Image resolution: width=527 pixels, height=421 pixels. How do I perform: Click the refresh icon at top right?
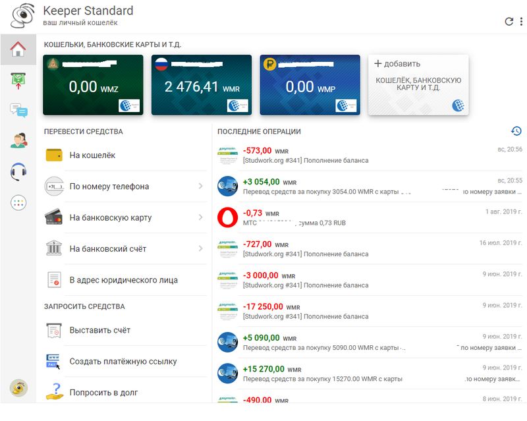click(x=509, y=21)
